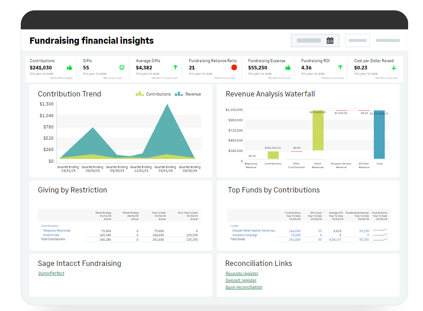This screenshot has width=423, height=311.
Task: Click the up arrow beside Fundraising ROI
Action: (x=340, y=68)
